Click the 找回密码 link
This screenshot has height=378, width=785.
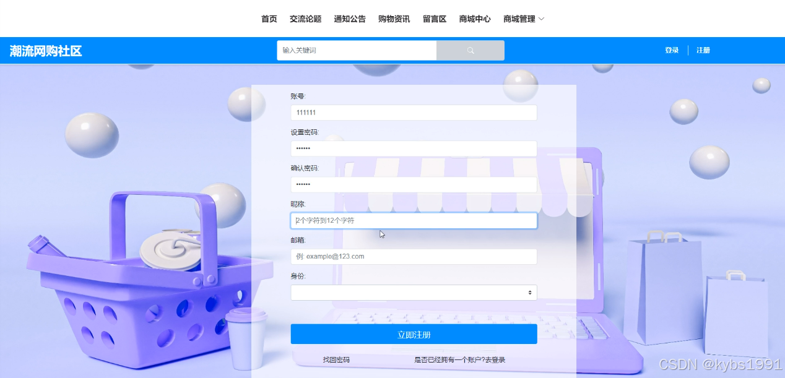click(x=336, y=359)
